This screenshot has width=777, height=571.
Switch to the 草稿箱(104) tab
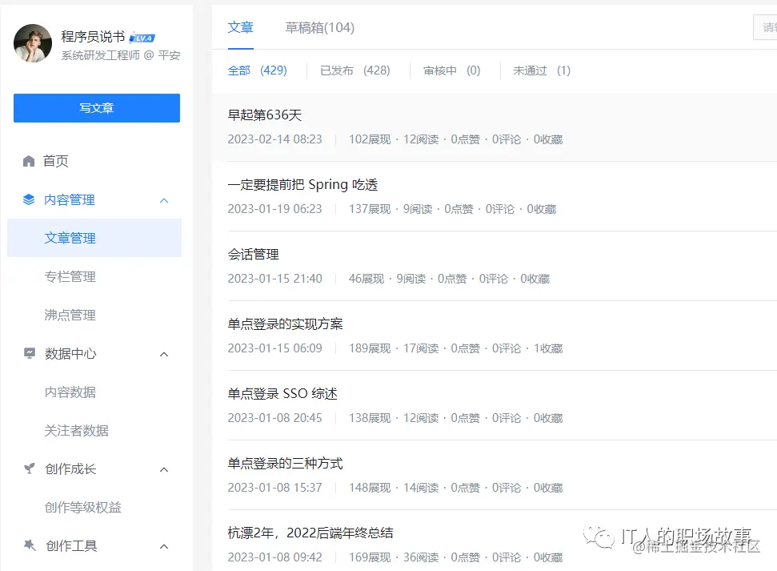318,27
